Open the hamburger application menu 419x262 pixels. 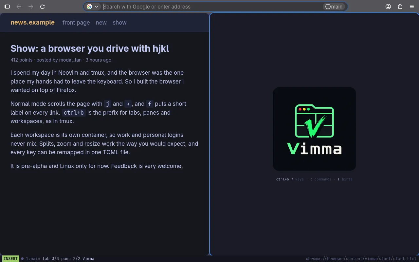point(412,7)
